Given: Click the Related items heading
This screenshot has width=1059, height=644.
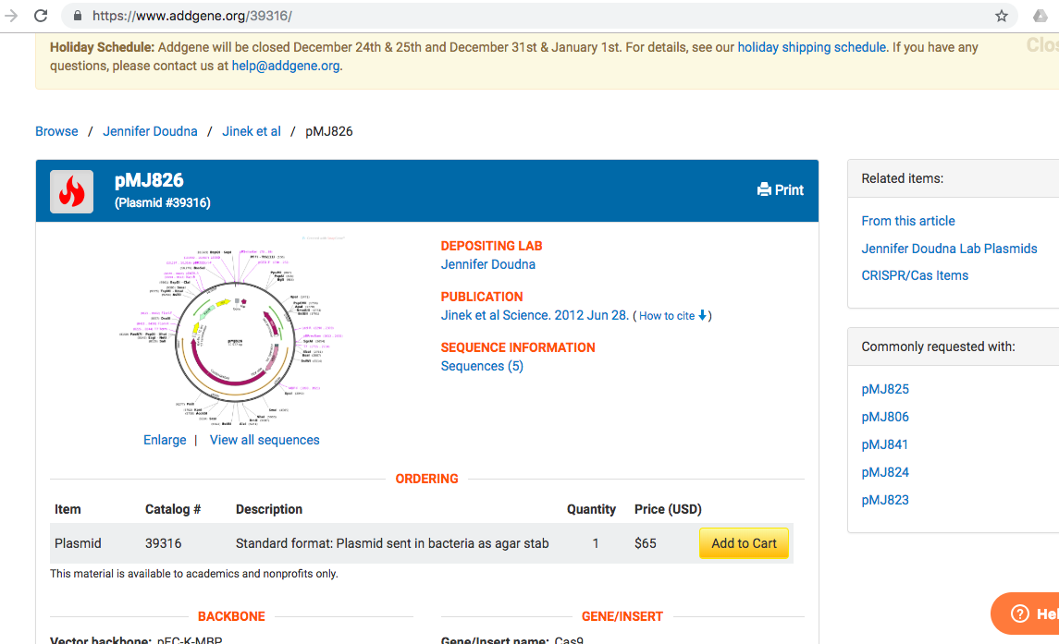Looking at the screenshot, I should click(x=903, y=179).
